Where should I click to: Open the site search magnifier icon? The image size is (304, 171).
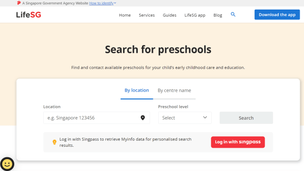(x=233, y=14)
